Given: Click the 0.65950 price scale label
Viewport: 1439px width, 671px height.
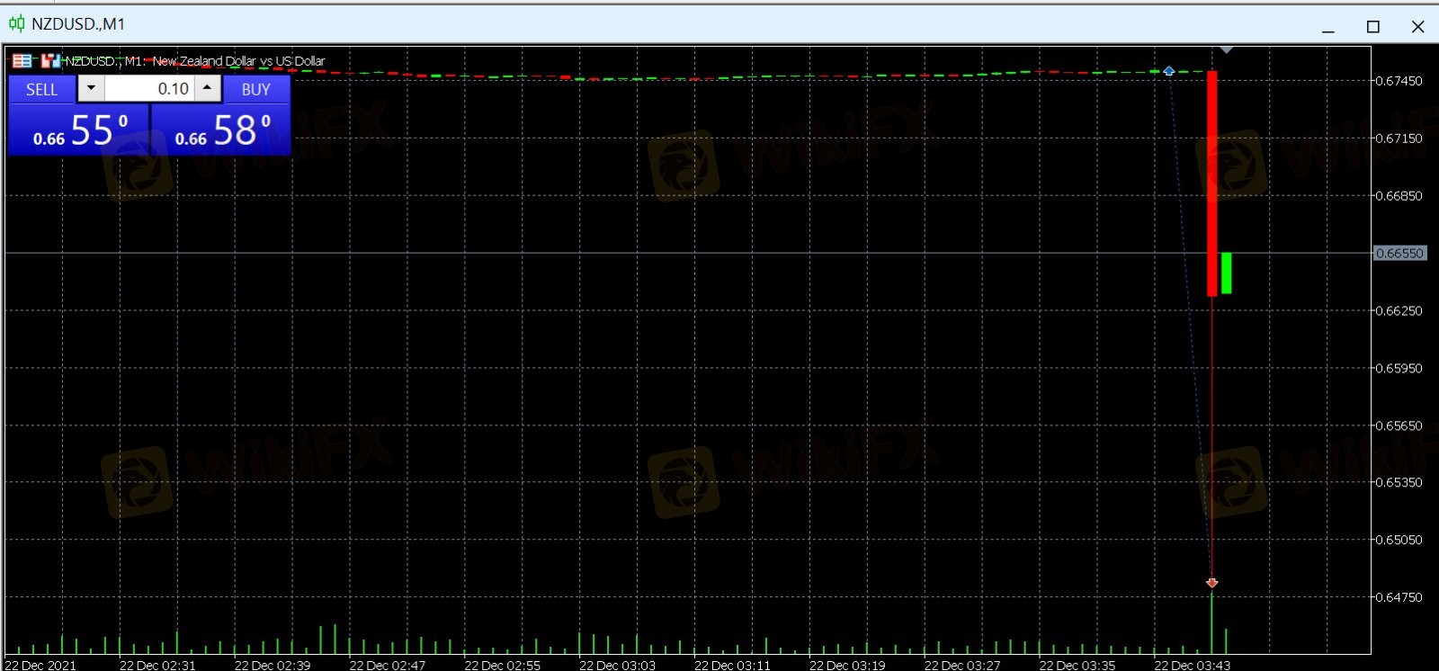Looking at the screenshot, I should click(x=1399, y=369).
